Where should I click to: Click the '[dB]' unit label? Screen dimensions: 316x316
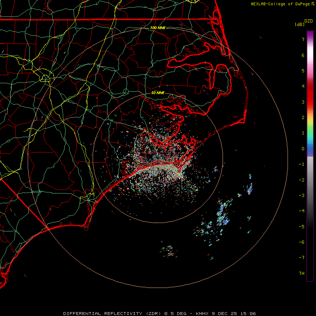299,24
